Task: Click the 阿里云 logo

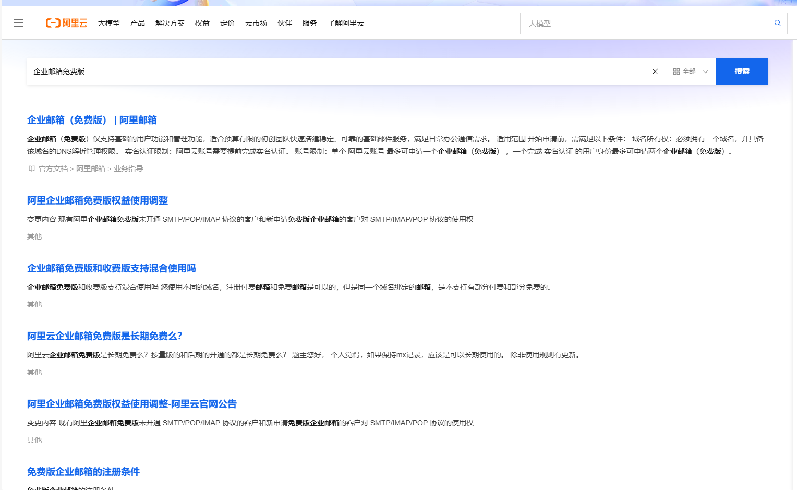Action: 66,23
